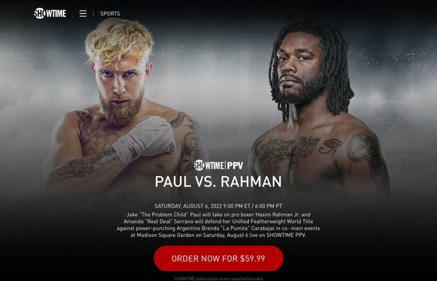Go to the Sports section link
This screenshot has height=281, width=437.
click(x=110, y=13)
